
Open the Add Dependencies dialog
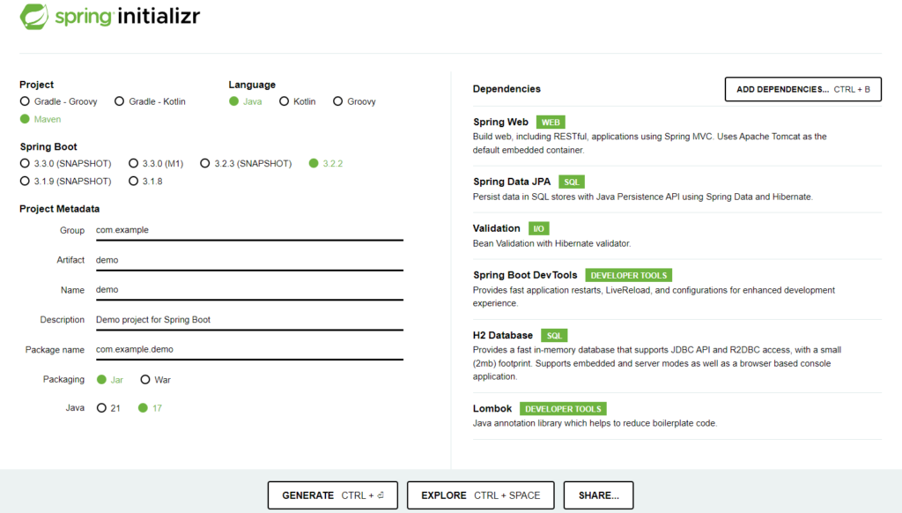pos(802,89)
